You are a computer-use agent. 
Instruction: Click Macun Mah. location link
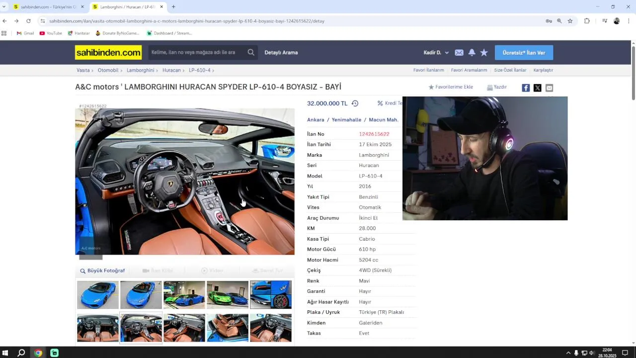tap(384, 120)
